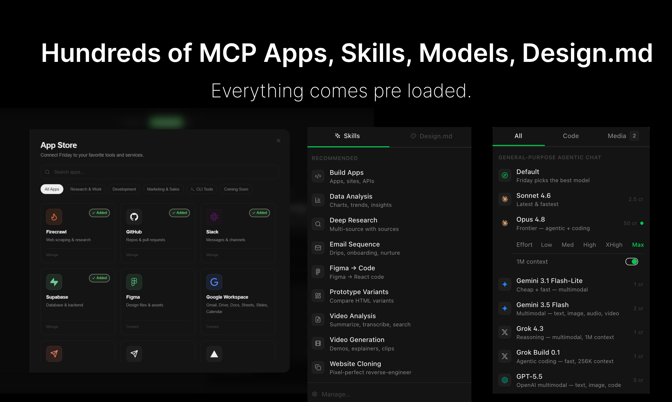Image resolution: width=672 pixels, height=402 pixels.
Task: Click the Grok 4.3 X icon
Action: (x=505, y=332)
